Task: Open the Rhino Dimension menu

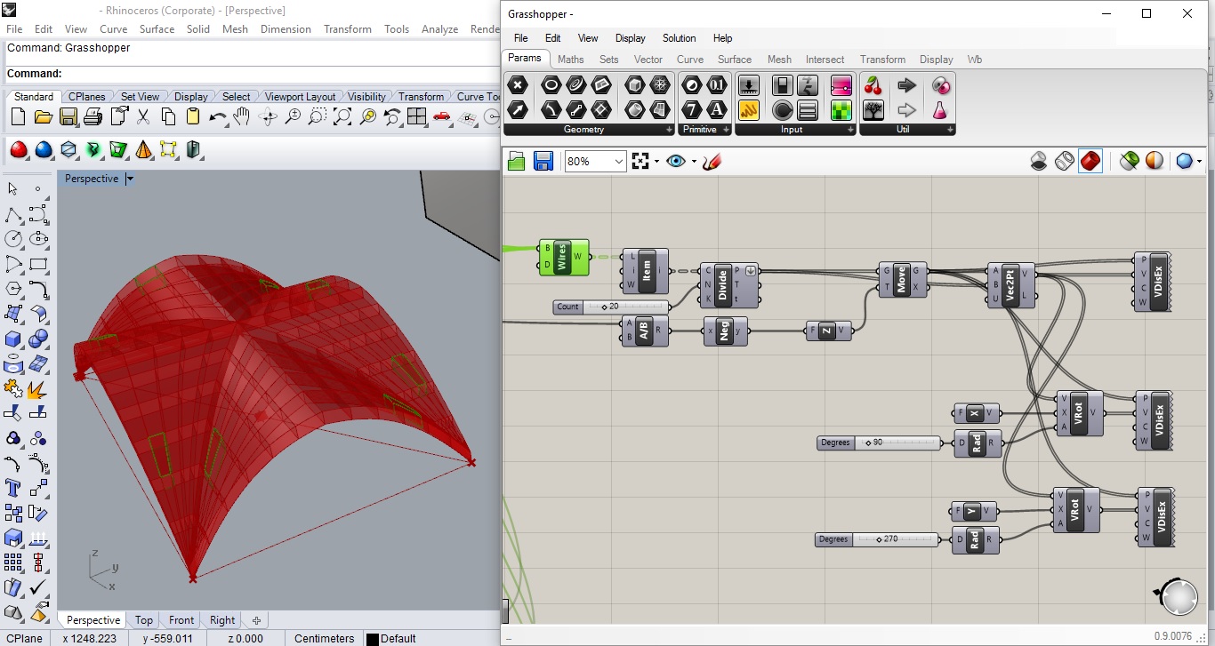Action: (286, 28)
